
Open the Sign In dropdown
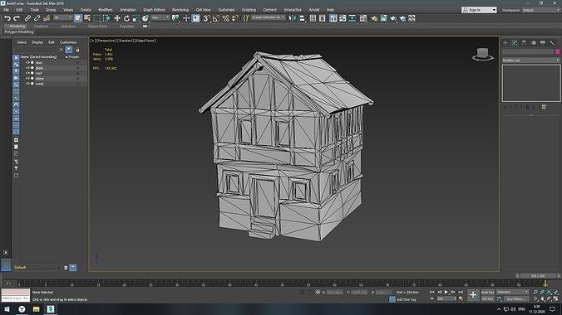tap(479, 10)
